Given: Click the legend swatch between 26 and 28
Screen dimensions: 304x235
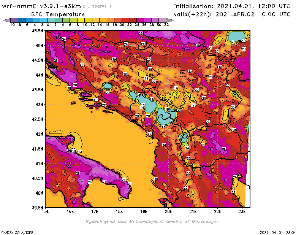Looking at the screenshot, I should [x=147, y=20].
